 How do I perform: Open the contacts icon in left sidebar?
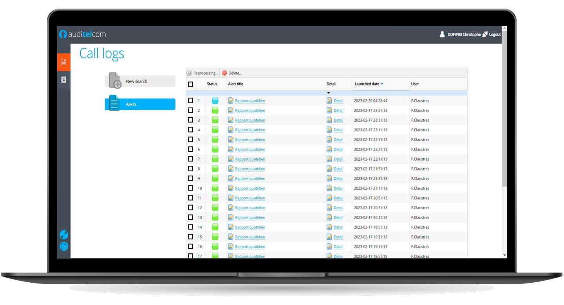pos(63,80)
